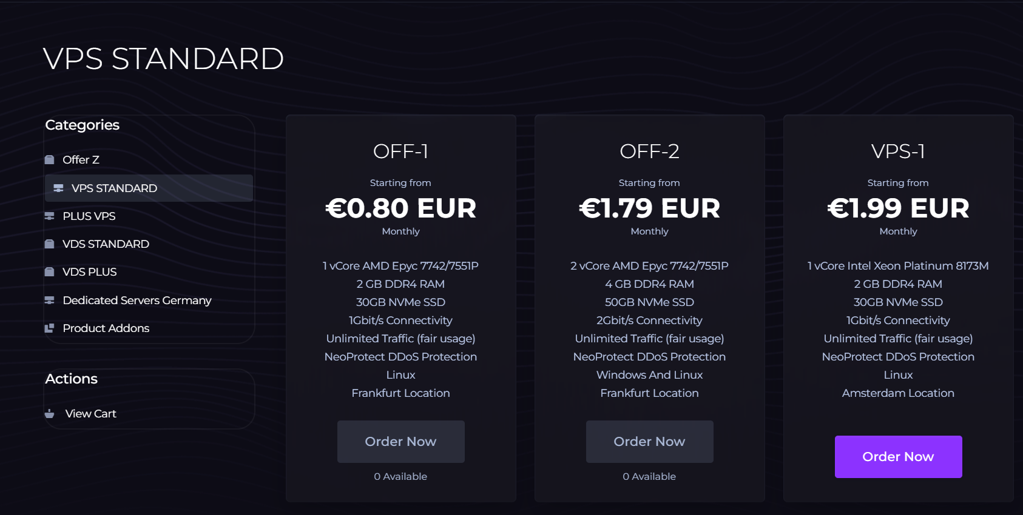Go to PLUS VPS category

coord(89,216)
